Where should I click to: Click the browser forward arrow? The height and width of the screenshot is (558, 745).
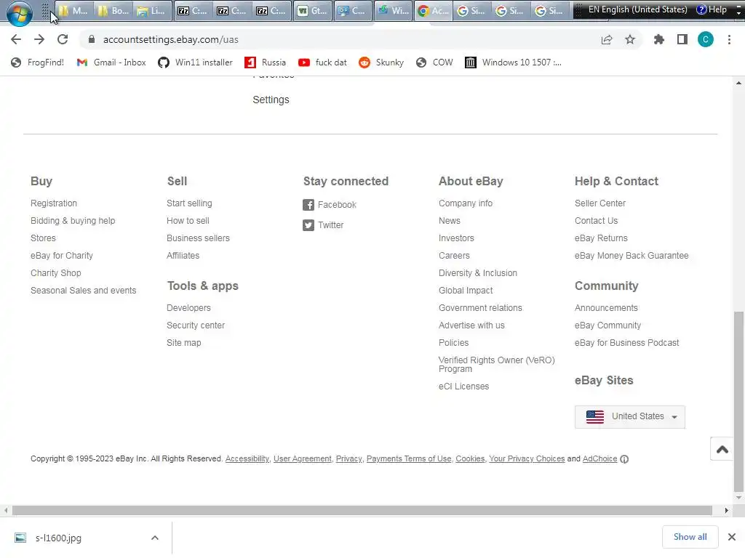39,39
